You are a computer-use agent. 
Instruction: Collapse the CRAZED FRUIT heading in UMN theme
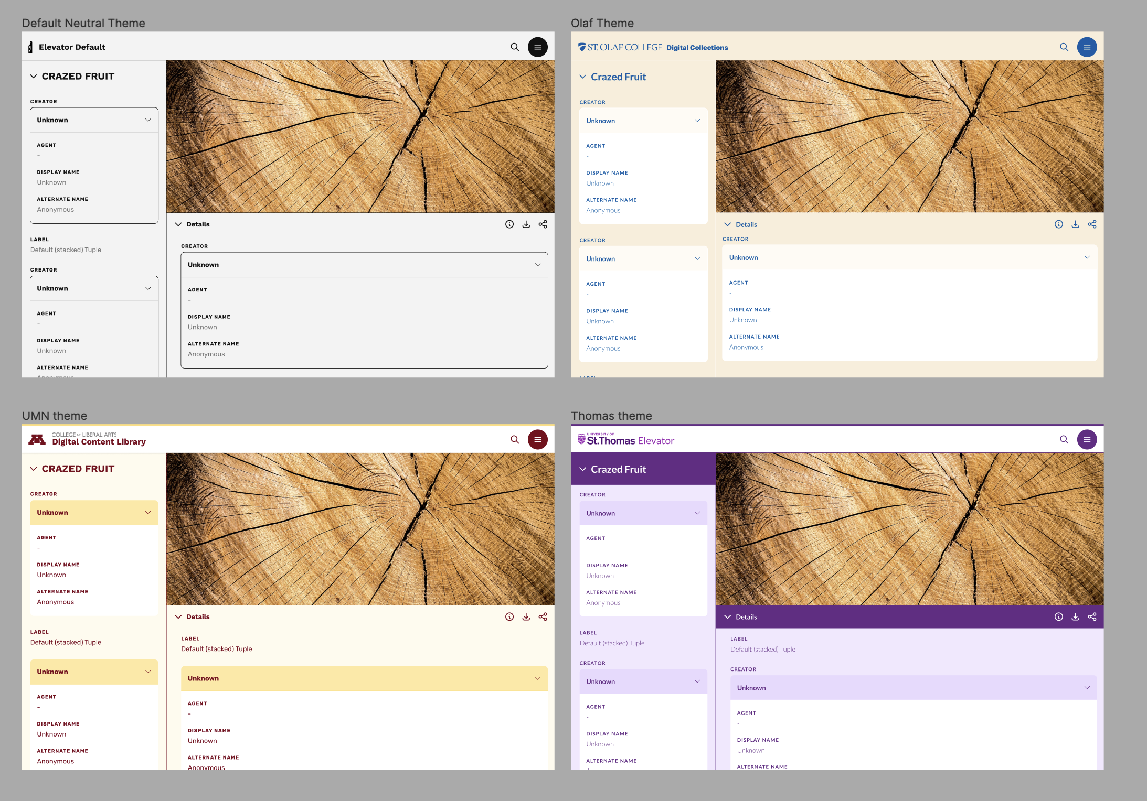tap(34, 469)
